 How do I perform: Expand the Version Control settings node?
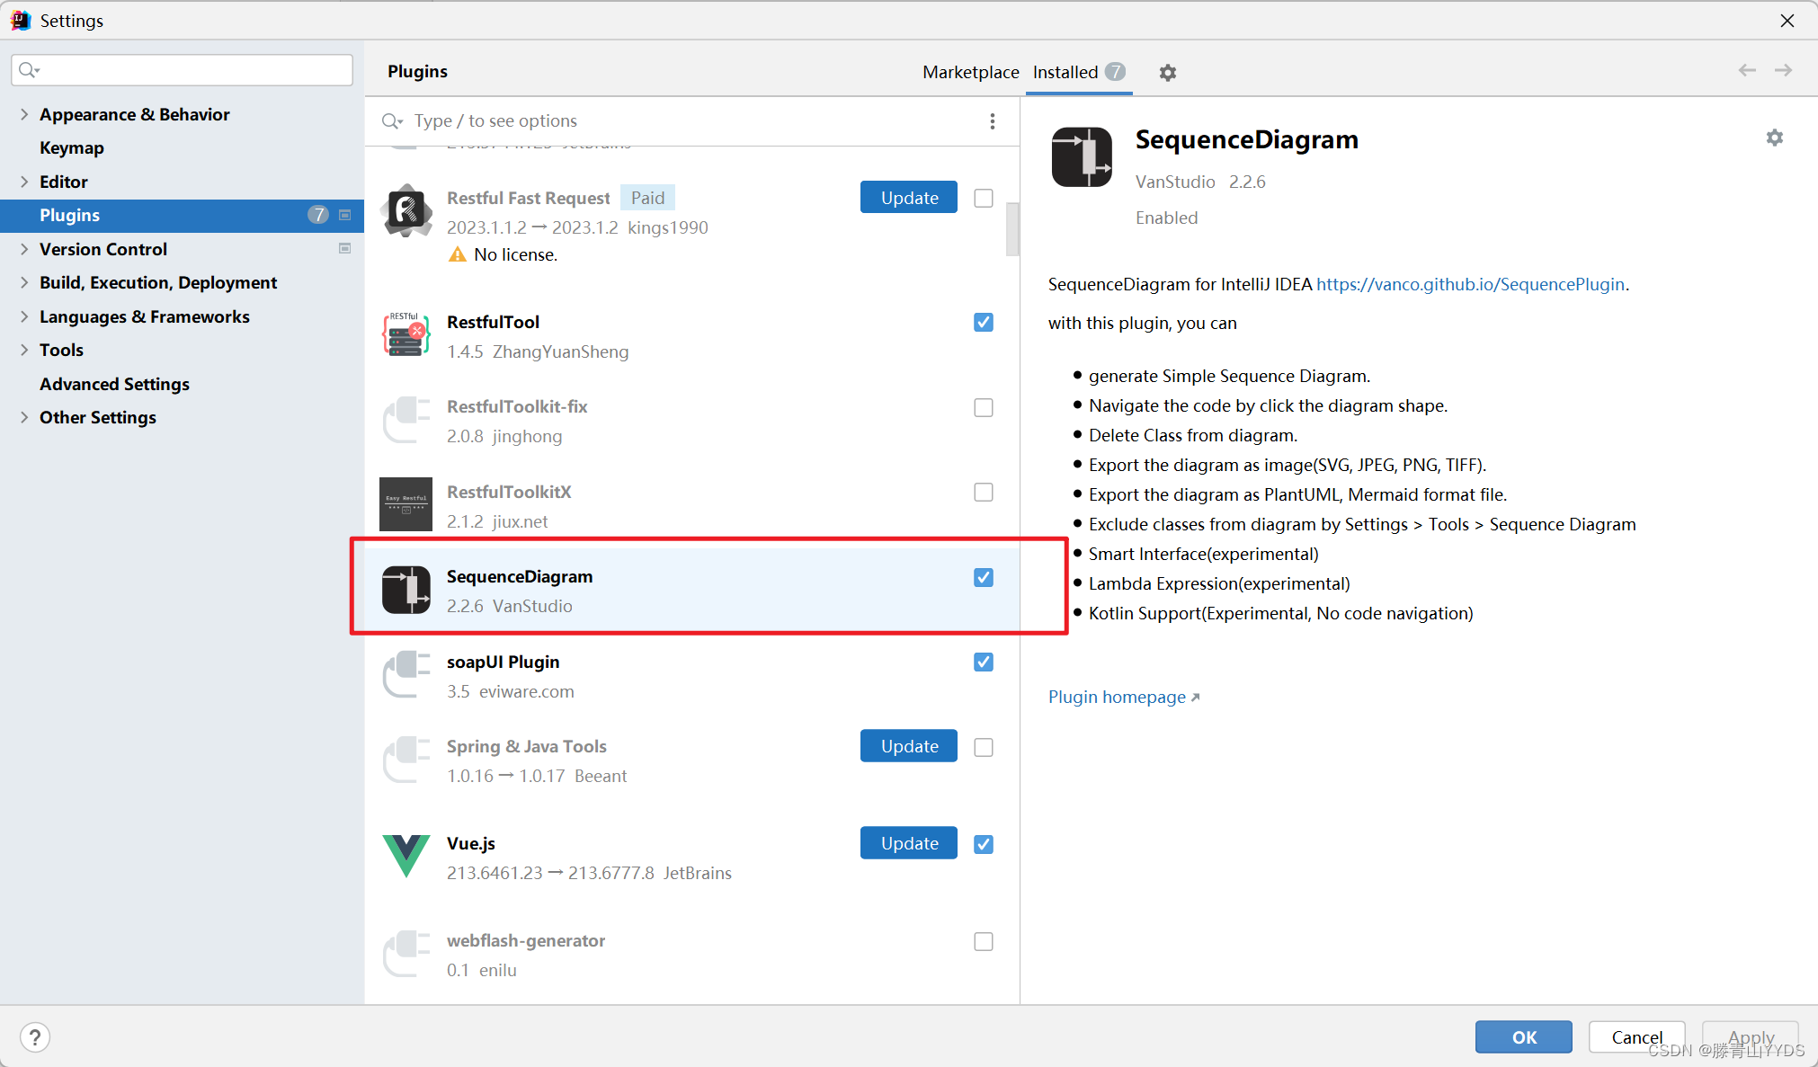tap(24, 249)
